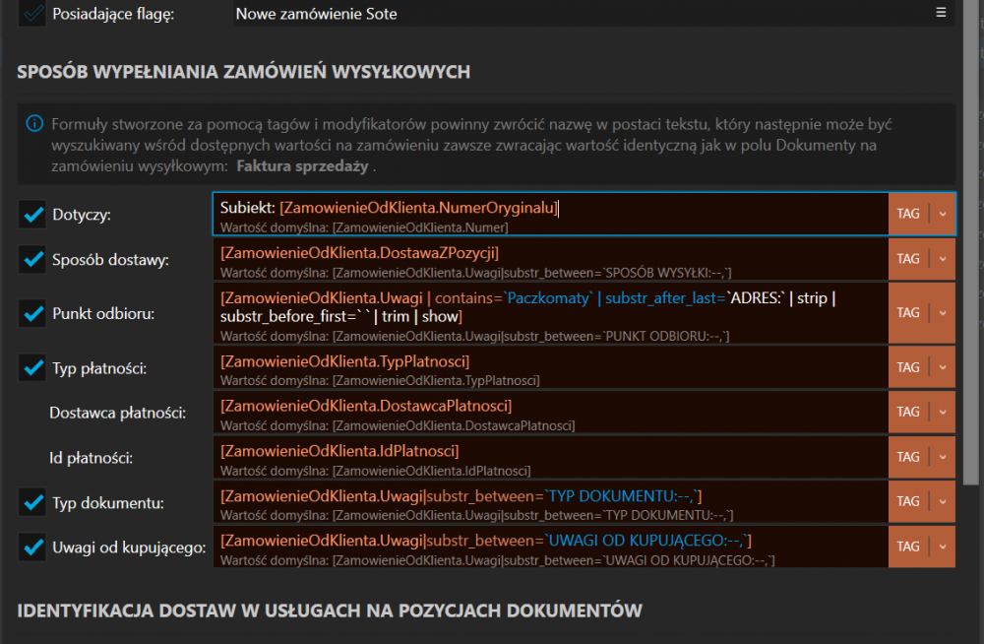Disable the Punkt odbioru checkbox

click(32, 313)
